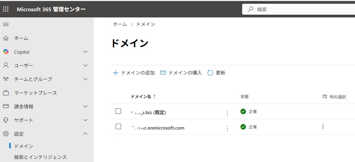
Task: Click the Teams and Groups people icon
Action: click(6, 79)
